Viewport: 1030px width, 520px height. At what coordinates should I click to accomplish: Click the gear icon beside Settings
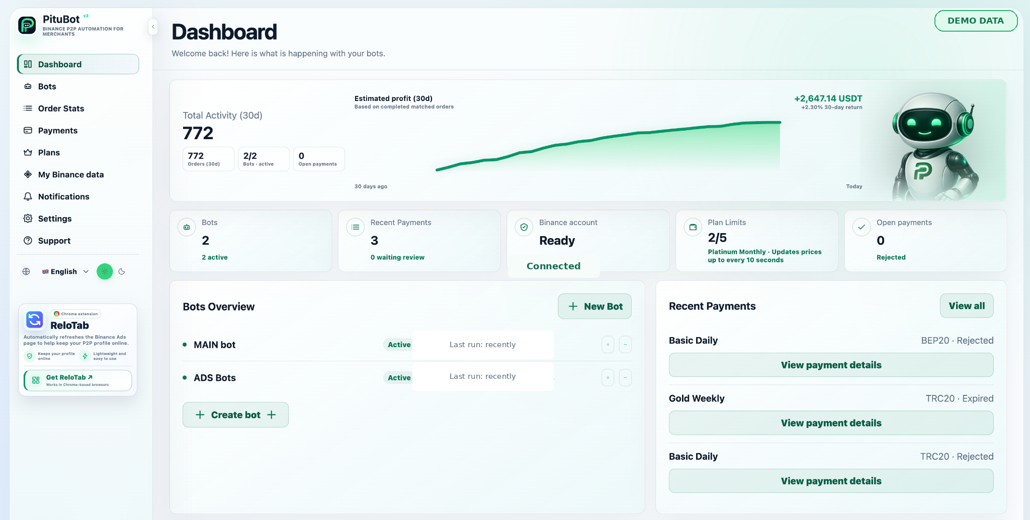28,219
